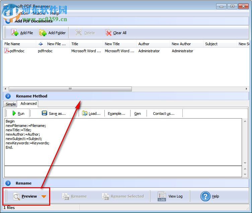This screenshot has height=213, width=252.
Task: Click the Help question mark icon
Action: (205, 196)
